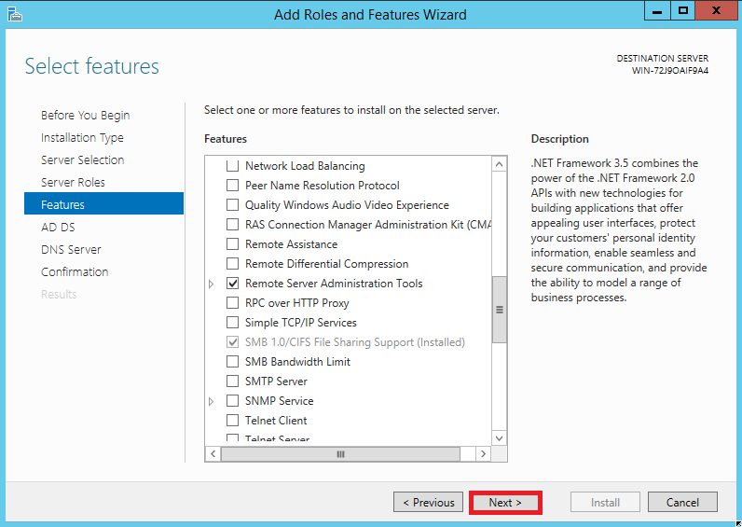Check RAS Connection Manager Administration Kit
The image size is (742, 527).
coord(232,225)
